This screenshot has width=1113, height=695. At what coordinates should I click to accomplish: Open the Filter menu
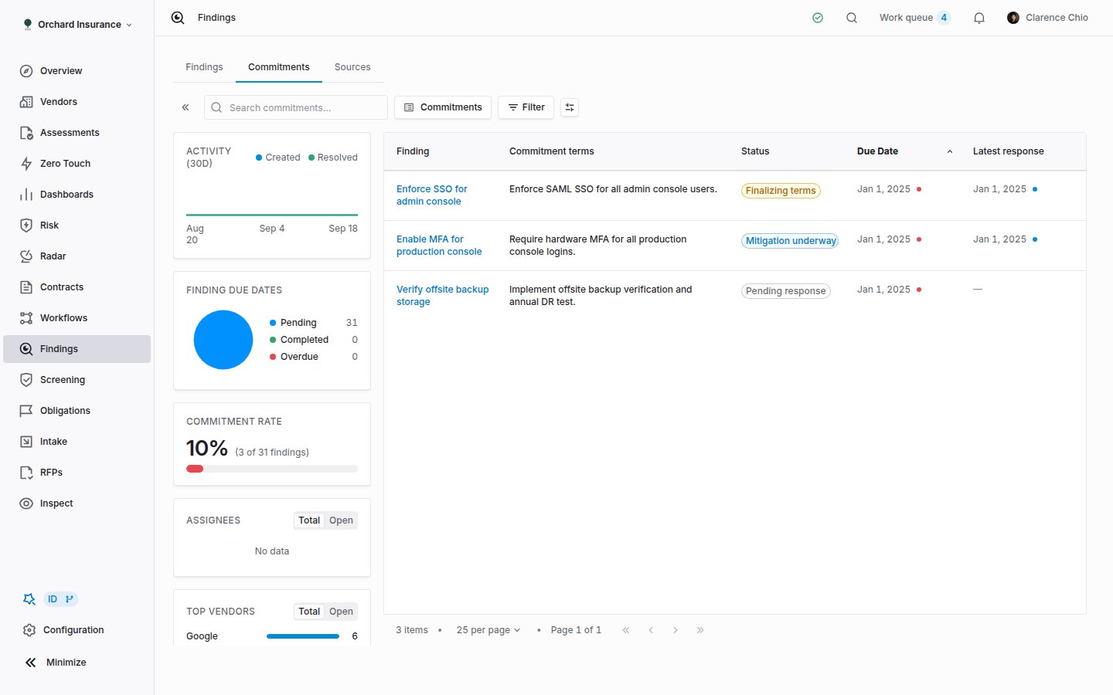tap(526, 107)
